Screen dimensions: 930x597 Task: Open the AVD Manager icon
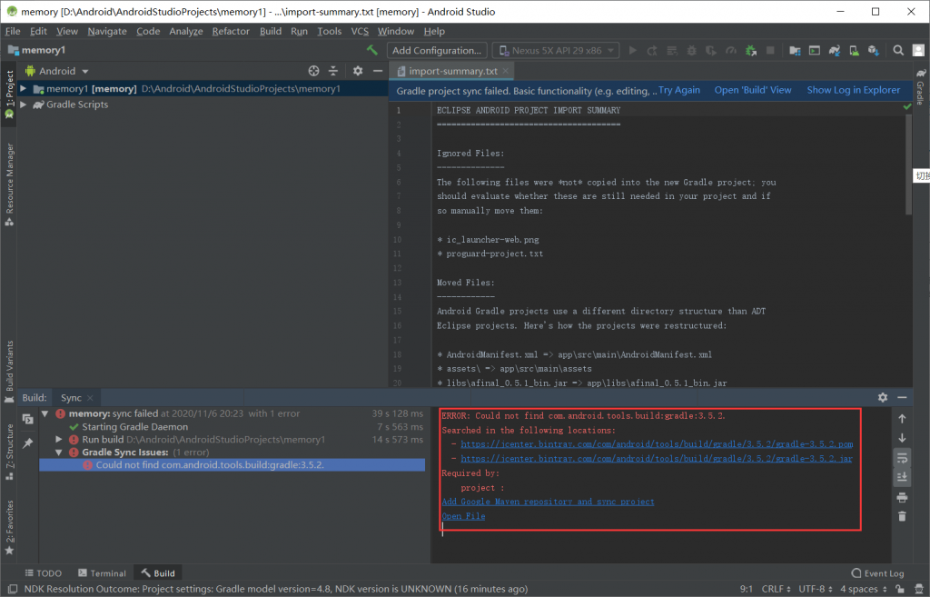pyautogui.click(x=854, y=51)
